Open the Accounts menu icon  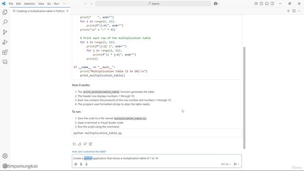coord(5,156)
